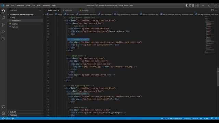Open the Run and Debug view icon
219x123 pixels.
(3, 32)
